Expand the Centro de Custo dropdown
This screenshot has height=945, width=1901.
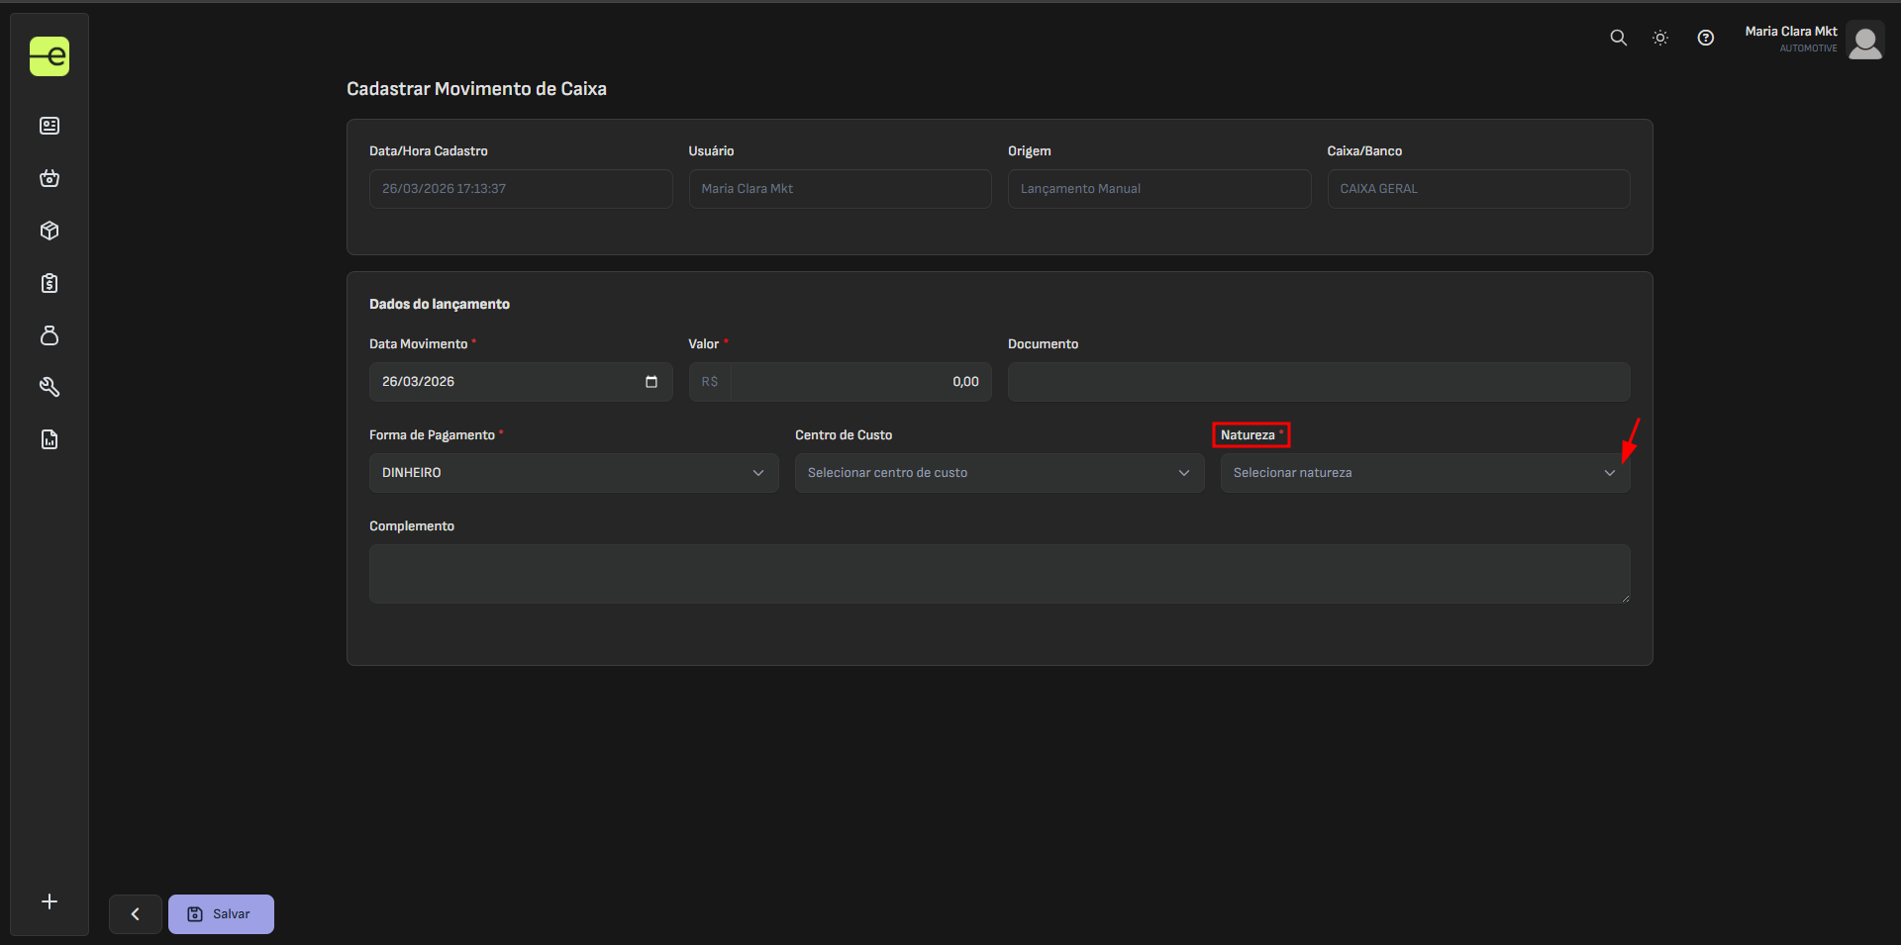click(x=999, y=473)
